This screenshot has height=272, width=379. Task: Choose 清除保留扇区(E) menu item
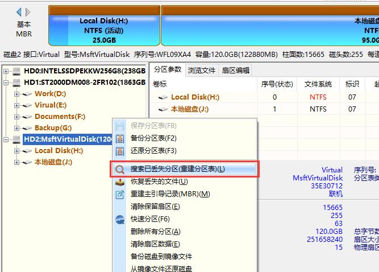[x=185, y=207]
